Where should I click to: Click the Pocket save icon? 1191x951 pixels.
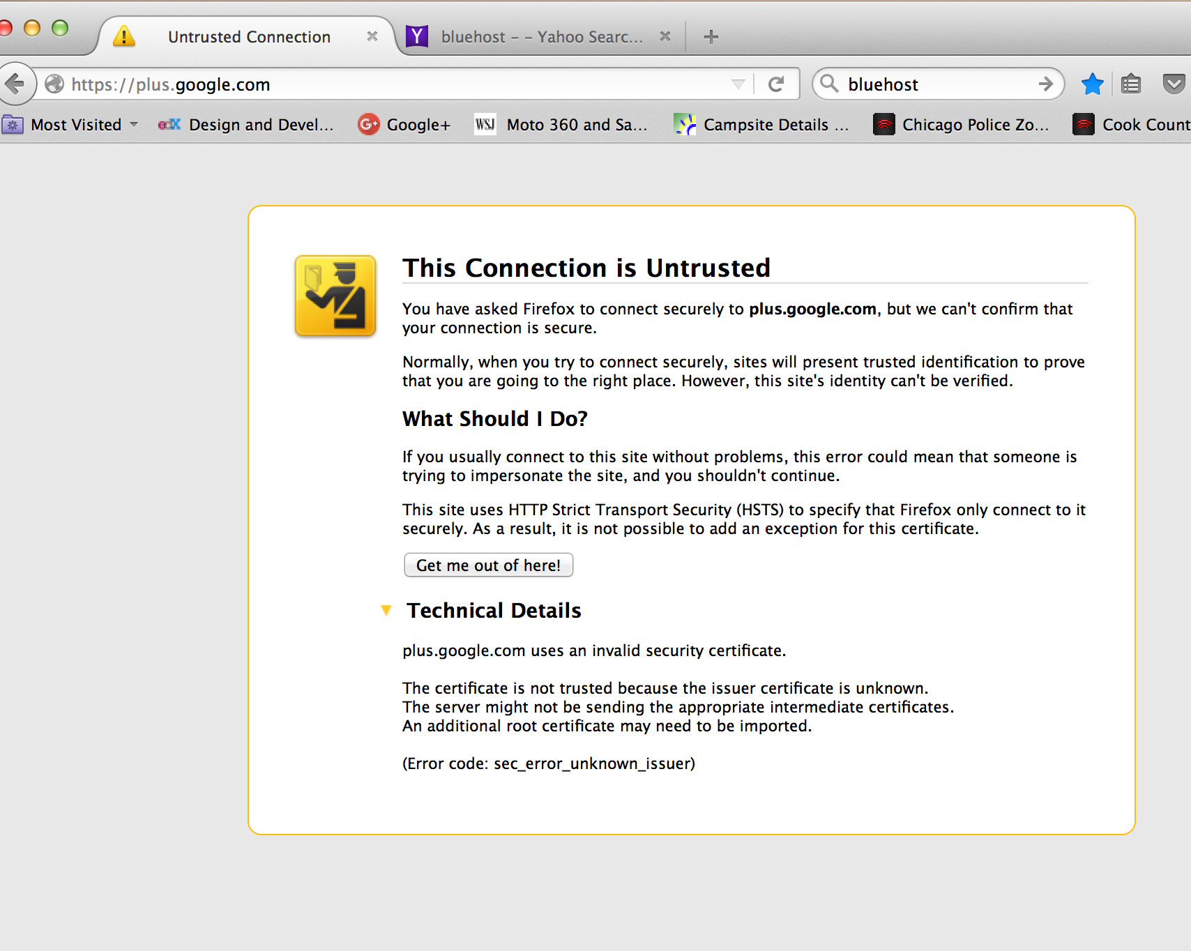click(x=1174, y=84)
